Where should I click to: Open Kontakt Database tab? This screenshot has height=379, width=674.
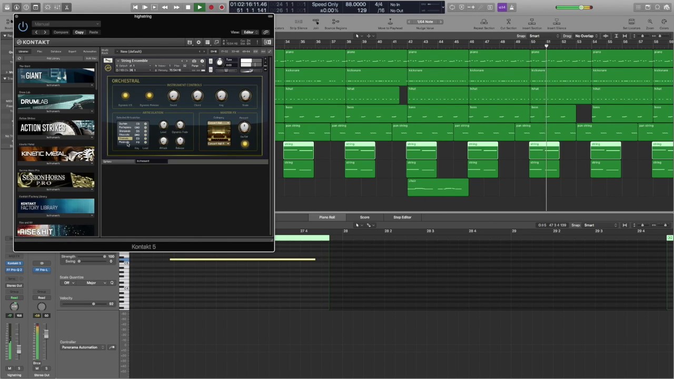pyautogui.click(x=56, y=52)
